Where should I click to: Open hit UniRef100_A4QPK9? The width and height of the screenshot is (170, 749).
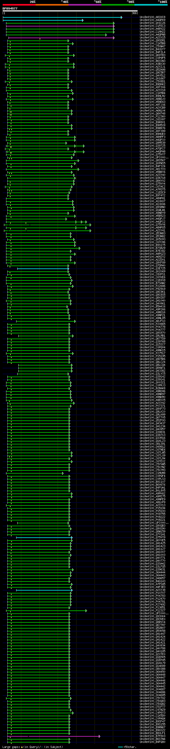[x=152, y=20]
